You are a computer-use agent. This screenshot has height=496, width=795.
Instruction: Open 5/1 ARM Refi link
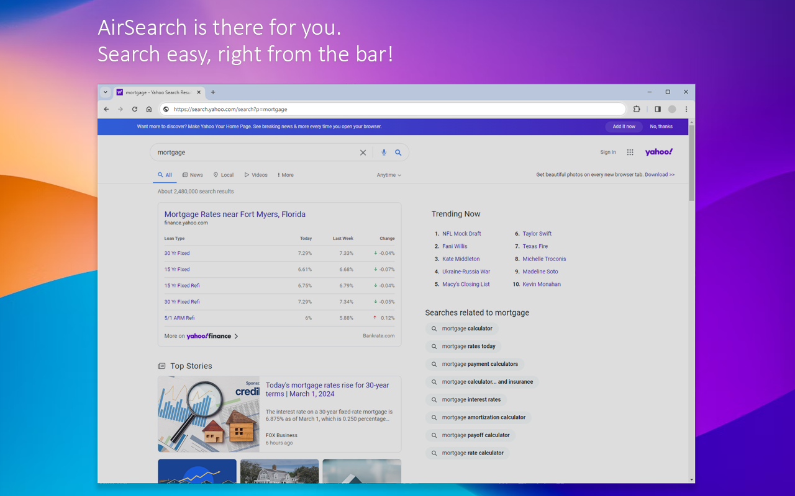tap(179, 318)
